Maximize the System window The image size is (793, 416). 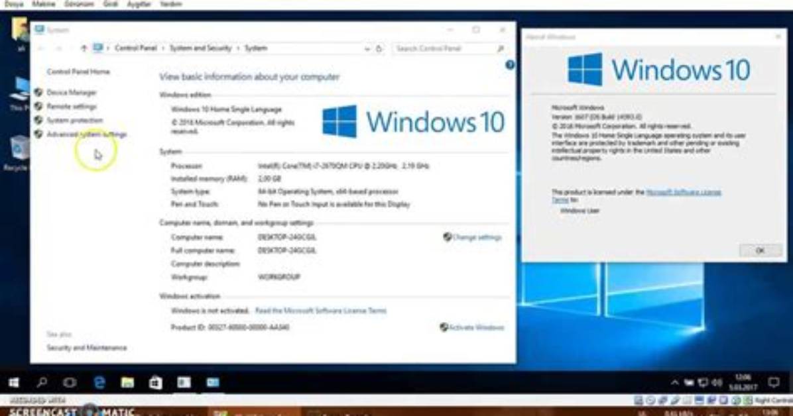(476, 30)
